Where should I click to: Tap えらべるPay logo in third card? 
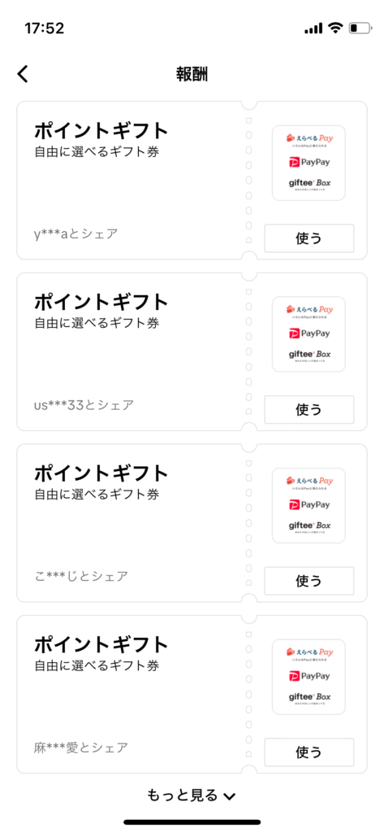coord(309,482)
